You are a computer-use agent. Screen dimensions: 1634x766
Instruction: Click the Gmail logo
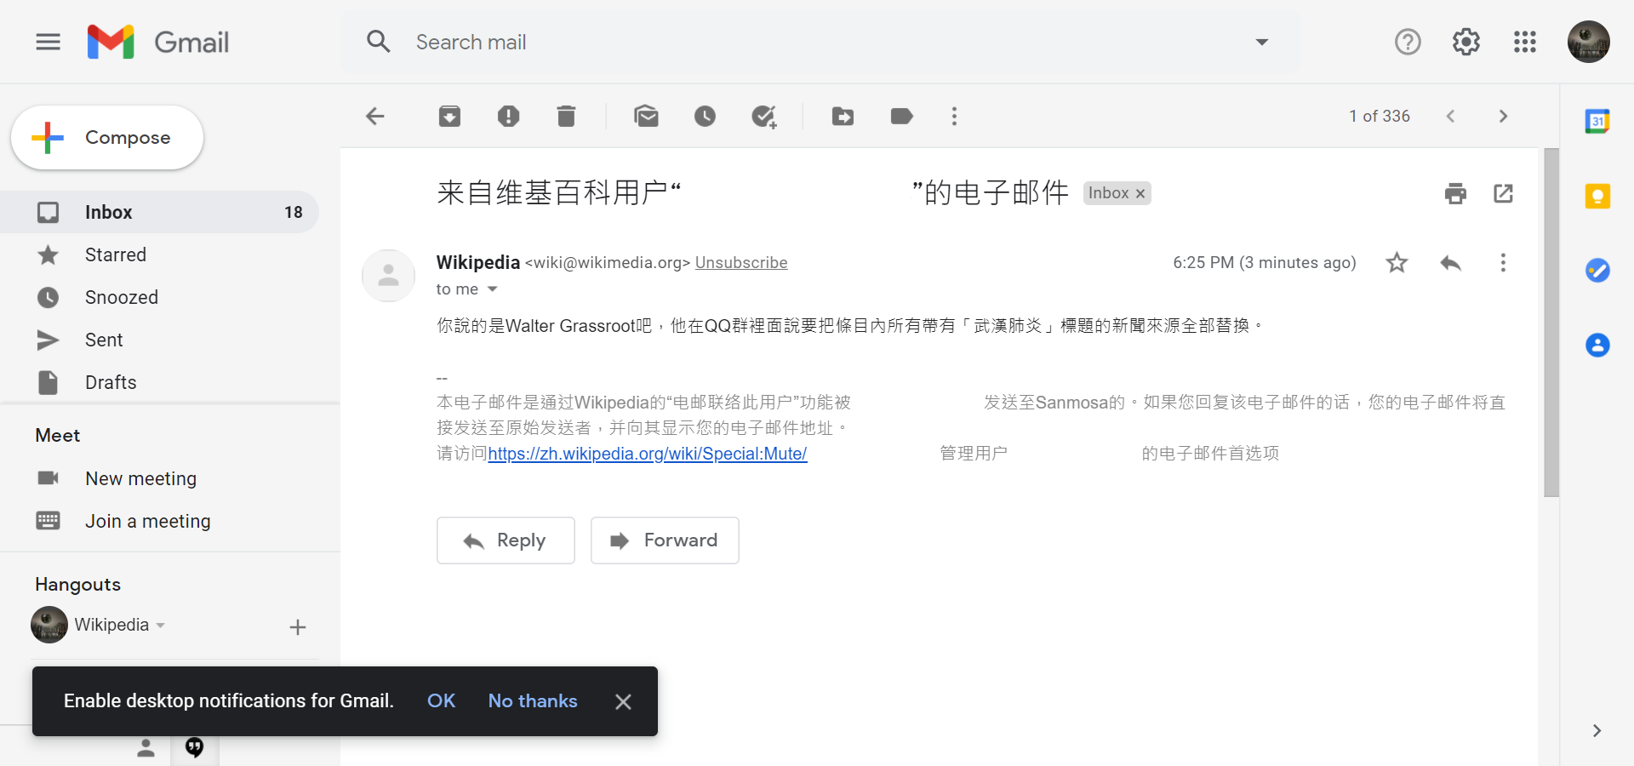158,42
